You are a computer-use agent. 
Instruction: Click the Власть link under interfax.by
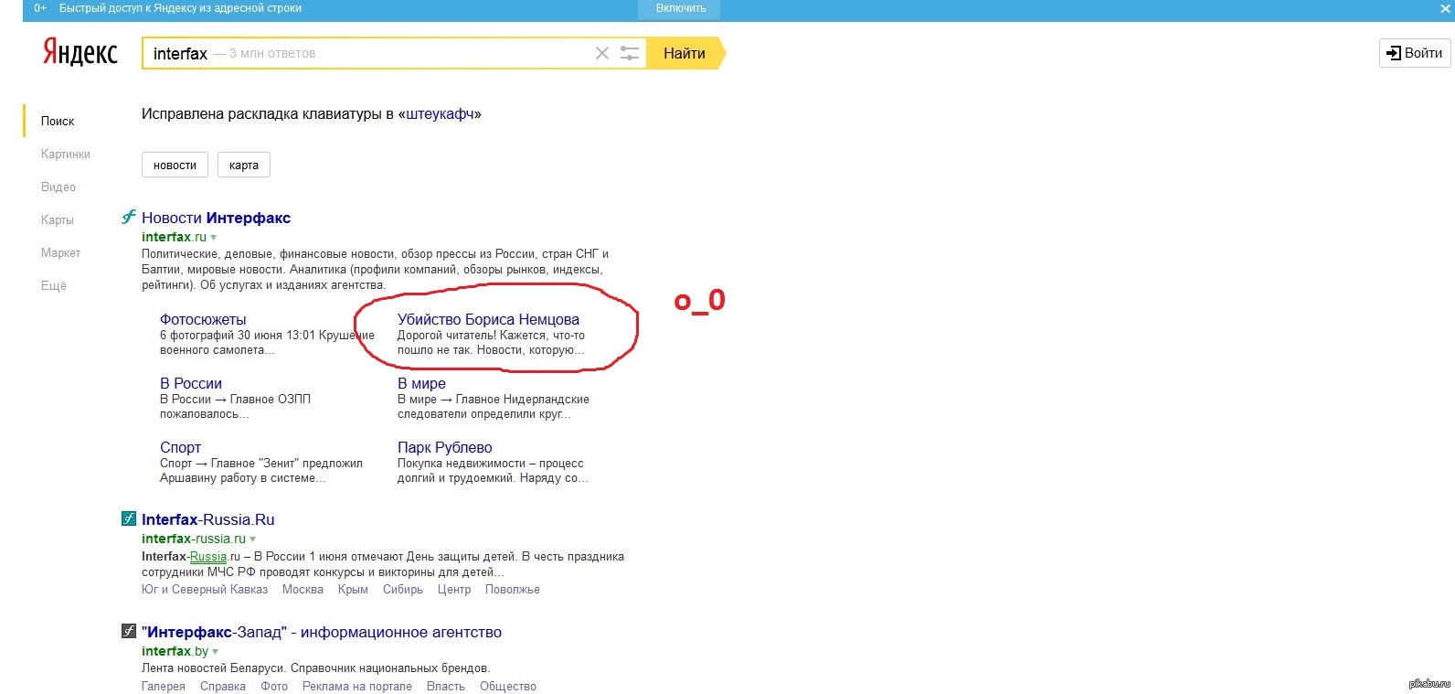pos(446,686)
